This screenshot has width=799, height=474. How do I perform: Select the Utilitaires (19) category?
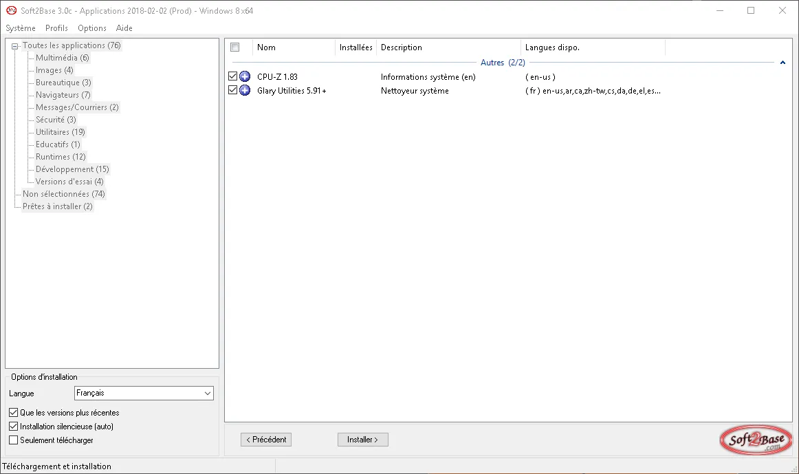tap(60, 132)
